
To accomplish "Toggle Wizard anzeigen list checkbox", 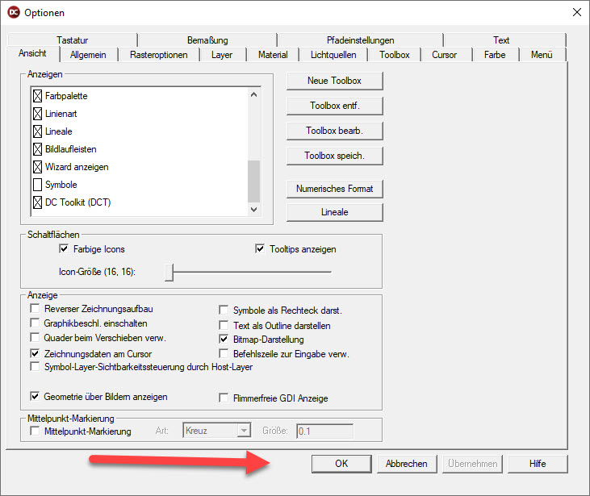I will tap(38, 167).
